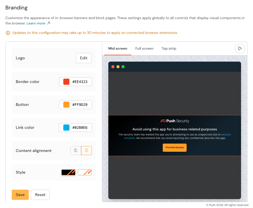Click the Edit button for Logo
Screen dimensions: 253x208
84,58
